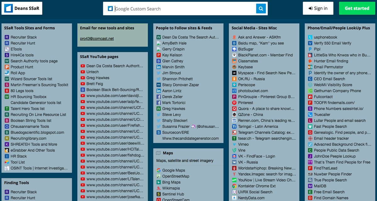Open Find Domain Names link

(x=331, y=198)
